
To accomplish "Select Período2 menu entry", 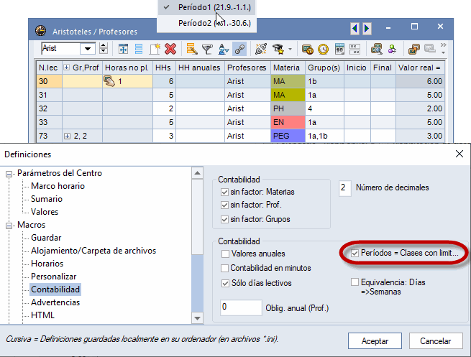I will point(206,23).
